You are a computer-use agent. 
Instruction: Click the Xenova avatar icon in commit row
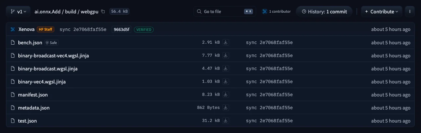click(x=13, y=29)
